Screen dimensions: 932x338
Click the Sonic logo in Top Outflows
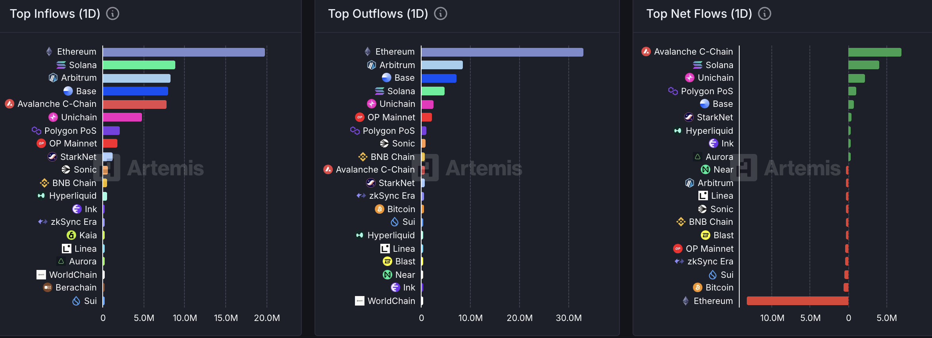click(384, 143)
